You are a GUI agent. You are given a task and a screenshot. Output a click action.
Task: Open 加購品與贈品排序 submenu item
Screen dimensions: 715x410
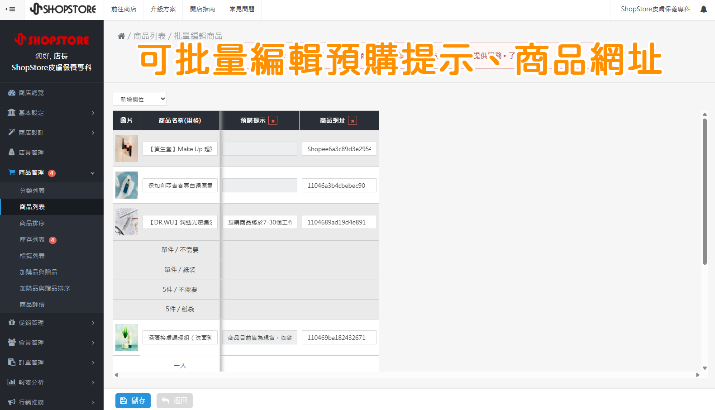pos(52,288)
